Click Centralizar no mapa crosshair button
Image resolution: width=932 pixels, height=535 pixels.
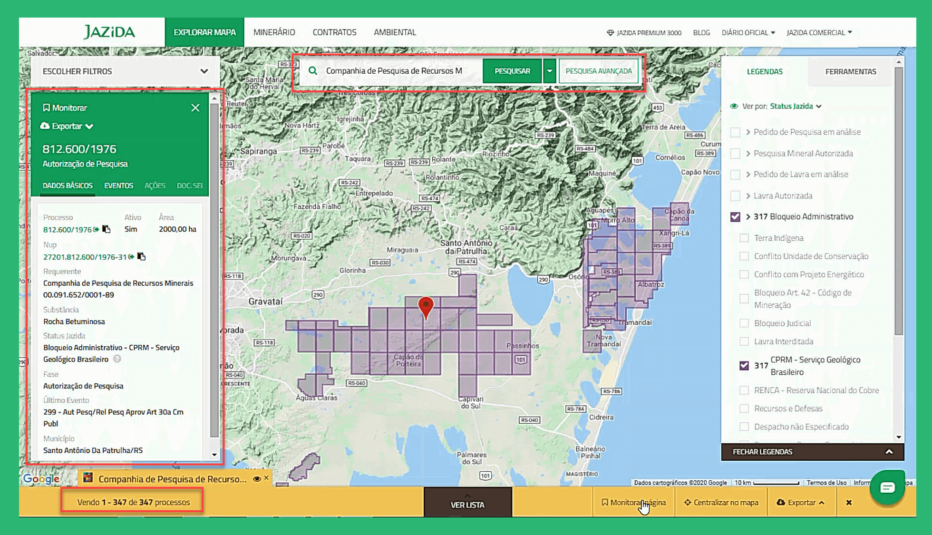[x=721, y=502]
